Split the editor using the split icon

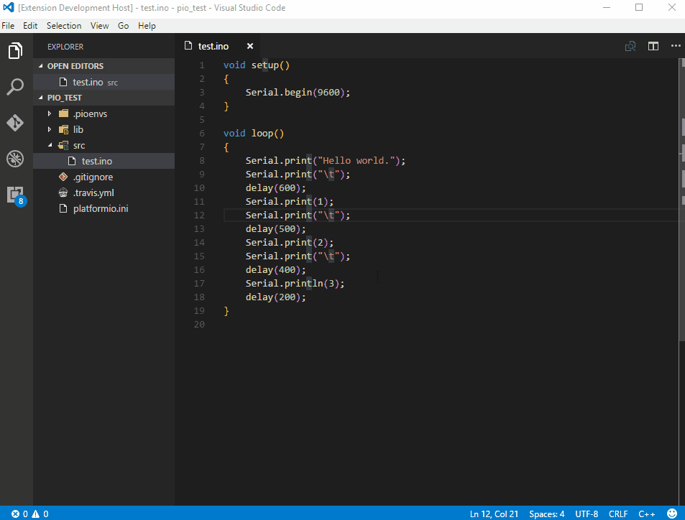pyautogui.click(x=653, y=45)
